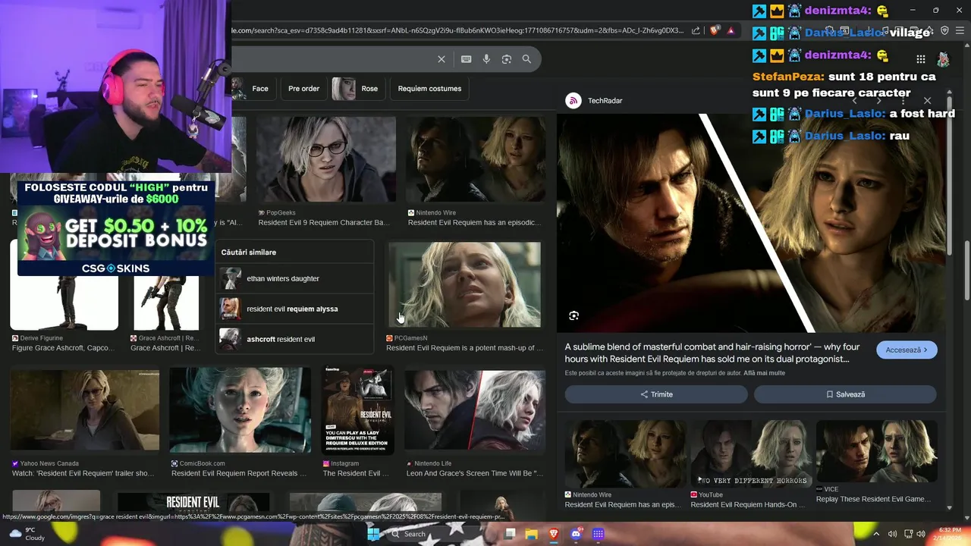Open the Instagram Resident Evil poster thumbnail

pos(358,410)
